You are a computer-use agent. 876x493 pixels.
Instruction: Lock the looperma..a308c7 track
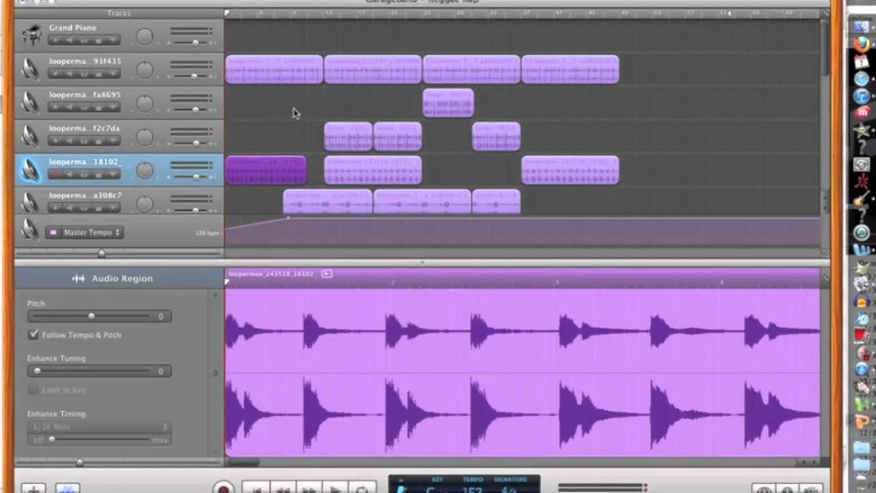99,208
